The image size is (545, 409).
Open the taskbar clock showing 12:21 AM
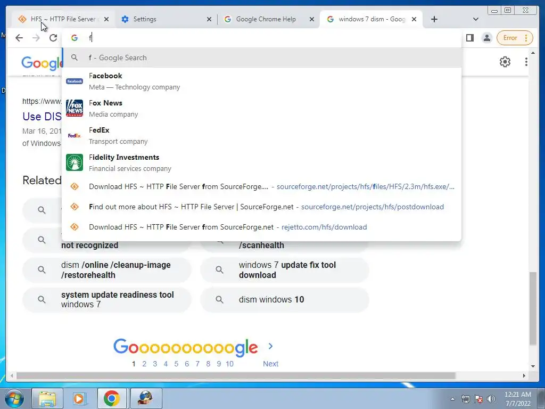517,399
